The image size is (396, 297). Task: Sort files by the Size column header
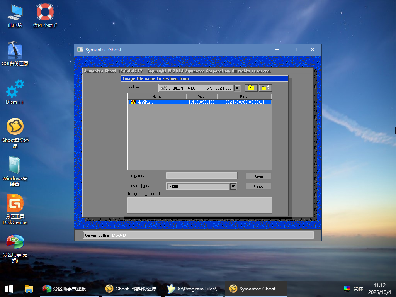202,96
